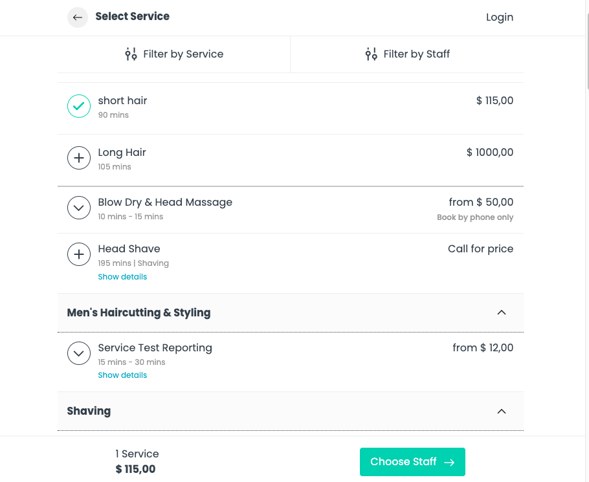589x482 pixels.
Task: Click the Filter by Staff sliders icon
Action: coord(371,54)
